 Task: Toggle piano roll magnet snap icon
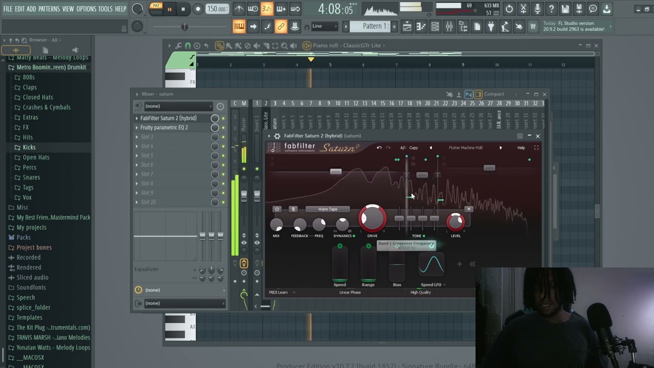(x=188, y=45)
